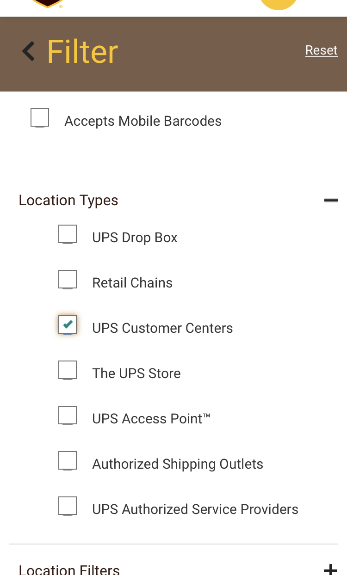Click the 'UPS Customer Centers' label text
347x575 pixels.
(162, 328)
